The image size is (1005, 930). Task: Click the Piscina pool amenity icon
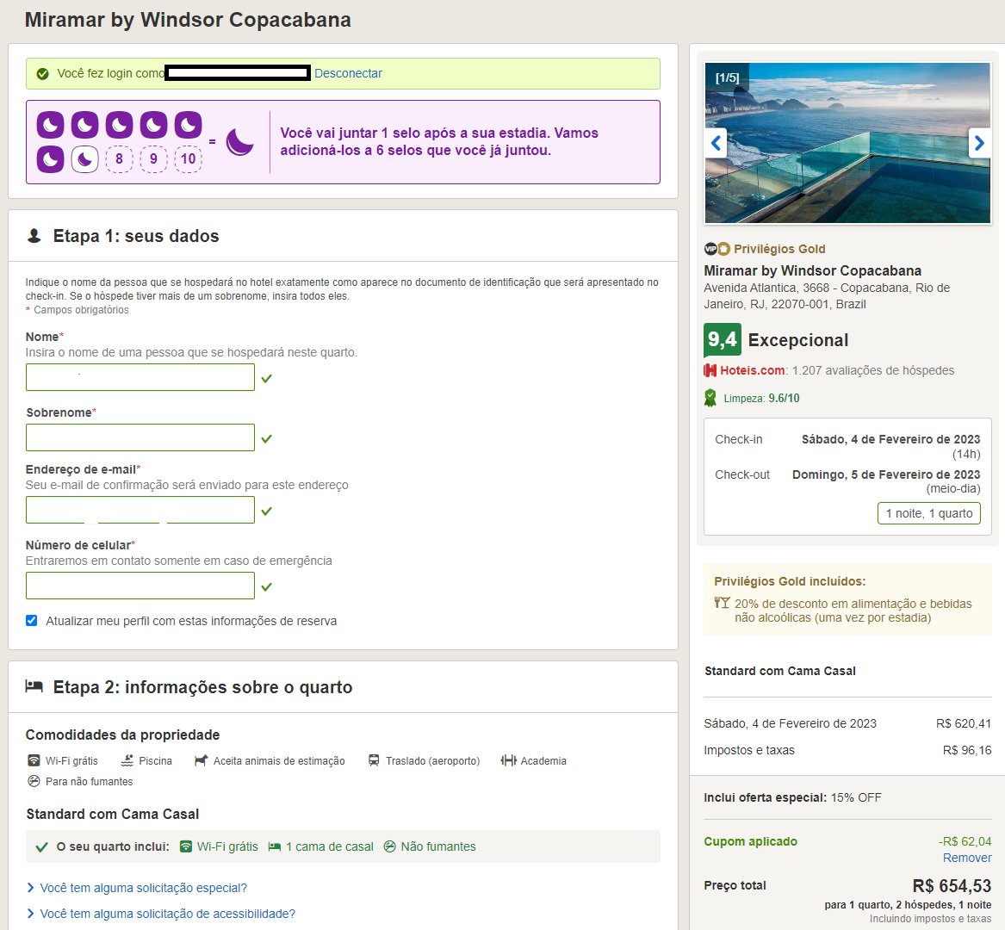click(127, 761)
